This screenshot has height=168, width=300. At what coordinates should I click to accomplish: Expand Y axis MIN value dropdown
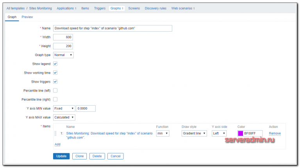tap(64, 108)
